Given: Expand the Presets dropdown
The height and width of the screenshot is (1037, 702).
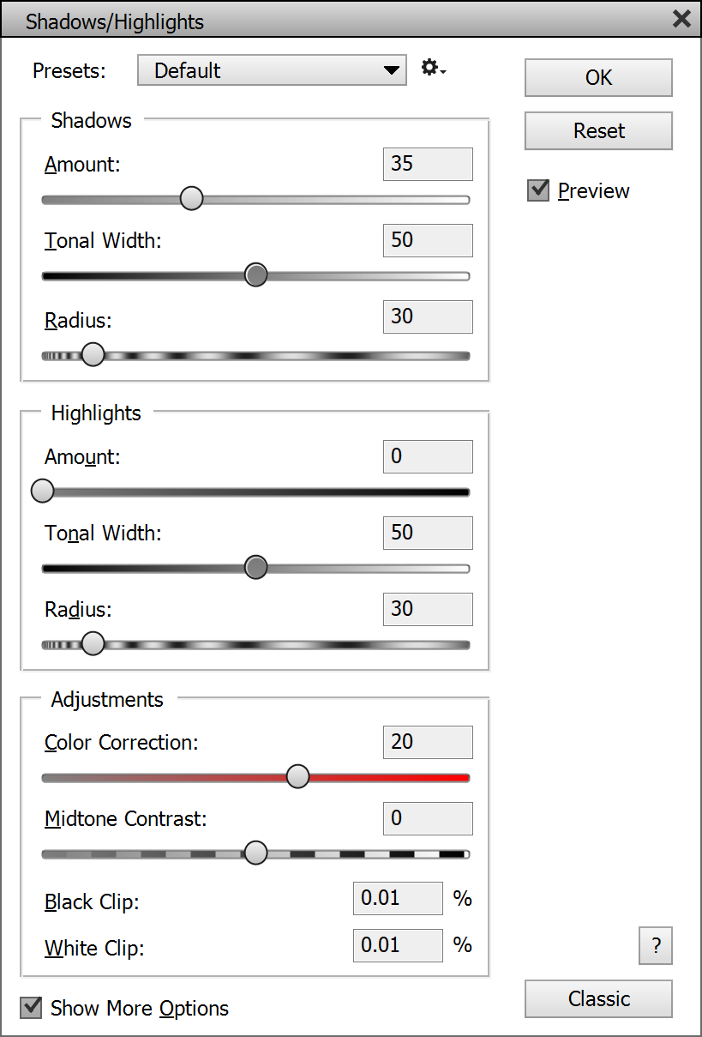Looking at the screenshot, I should [272, 70].
